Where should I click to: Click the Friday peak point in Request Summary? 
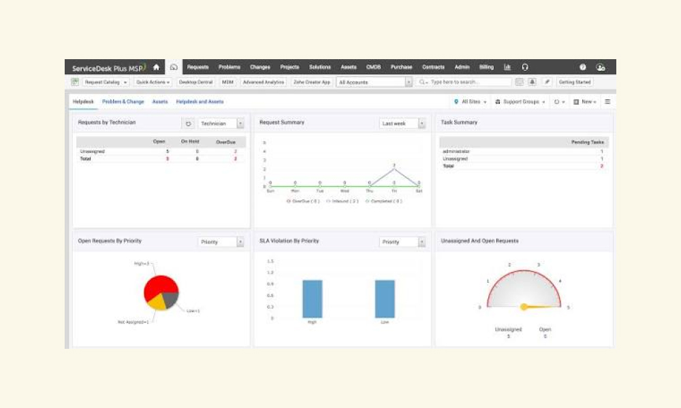pyautogui.click(x=394, y=168)
